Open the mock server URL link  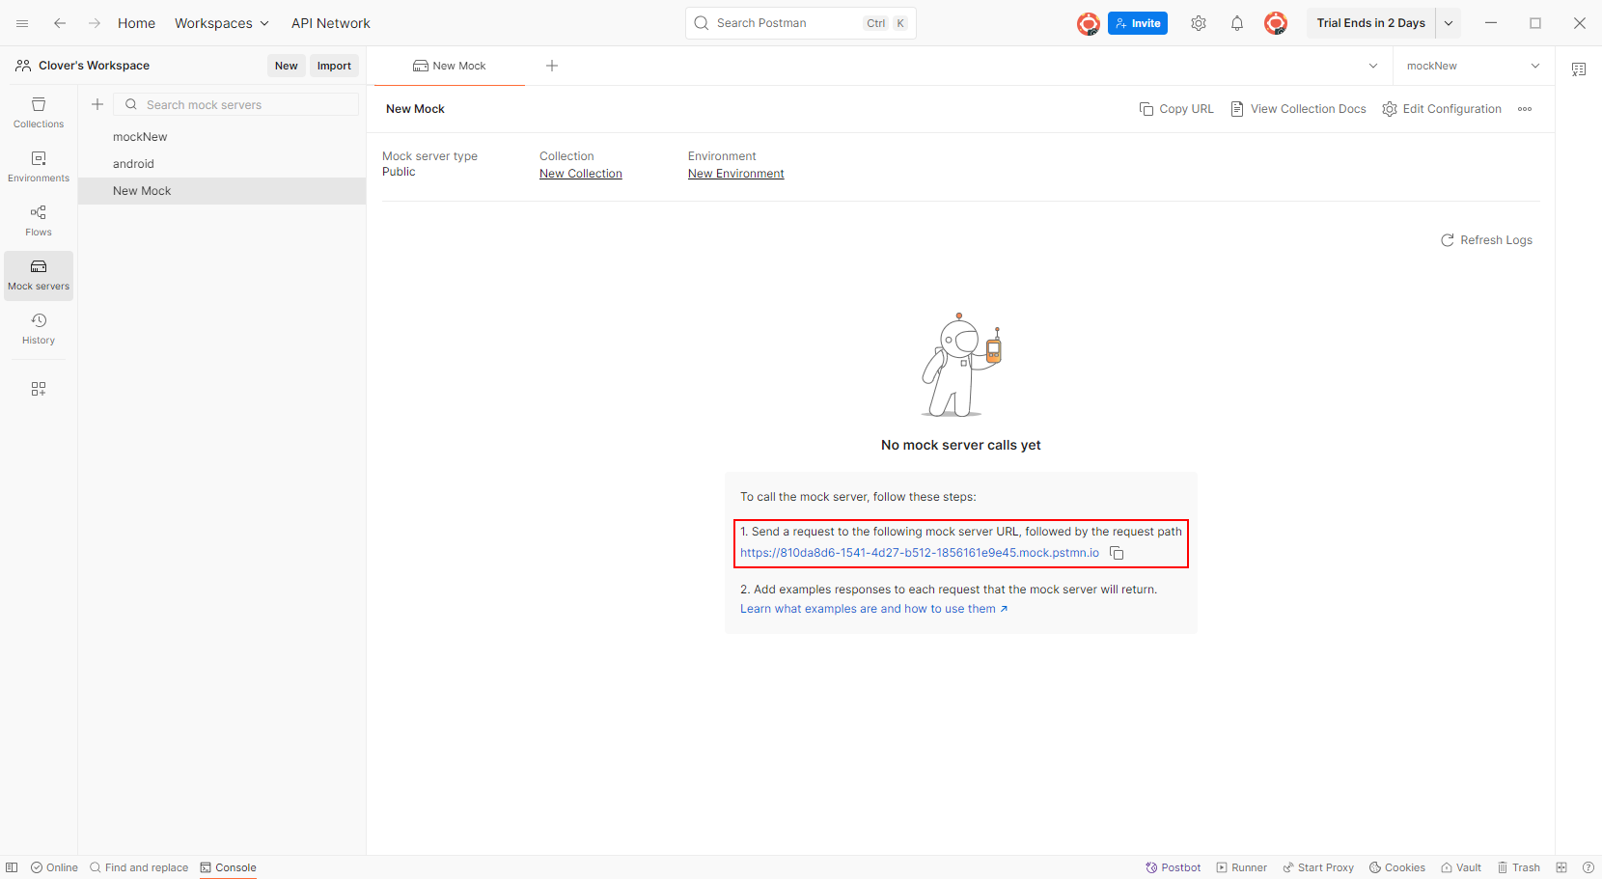coord(920,553)
